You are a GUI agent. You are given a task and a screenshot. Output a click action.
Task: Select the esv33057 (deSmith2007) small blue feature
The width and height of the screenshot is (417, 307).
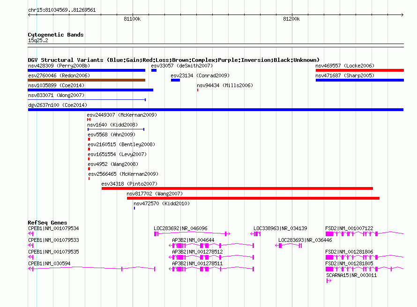(154, 70)
